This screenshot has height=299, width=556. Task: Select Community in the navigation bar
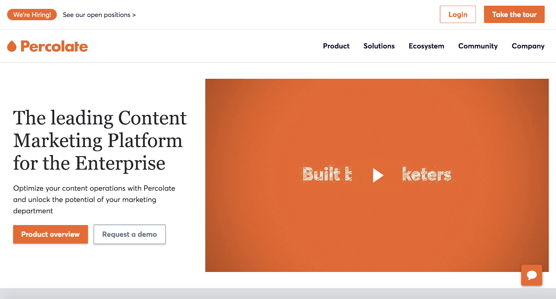(478, 46)
